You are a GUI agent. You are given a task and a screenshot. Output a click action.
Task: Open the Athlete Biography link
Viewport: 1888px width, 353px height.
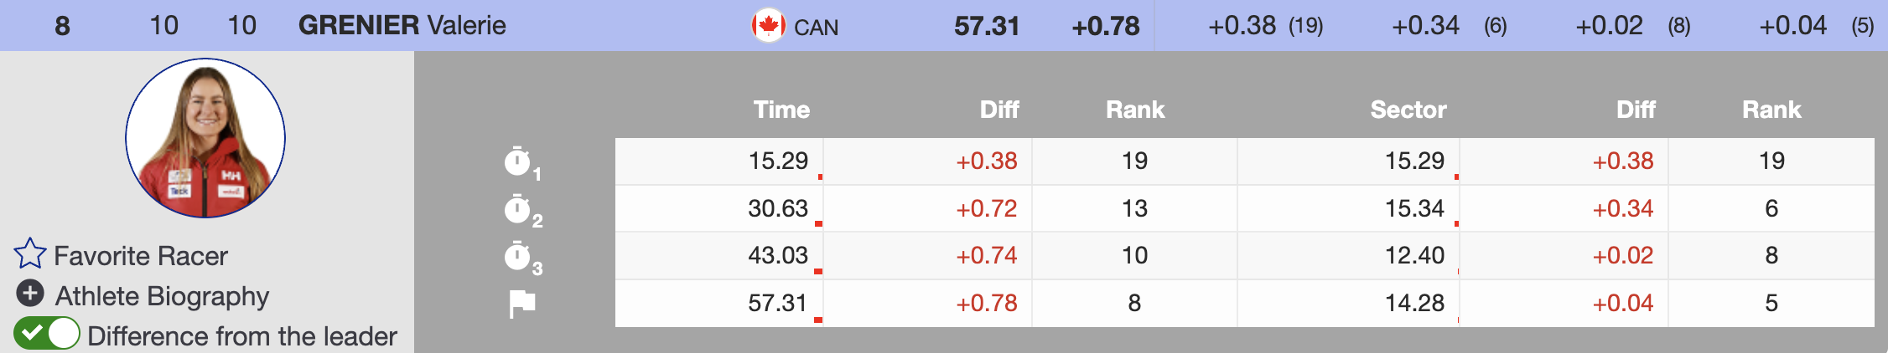[x=162, y=296]
